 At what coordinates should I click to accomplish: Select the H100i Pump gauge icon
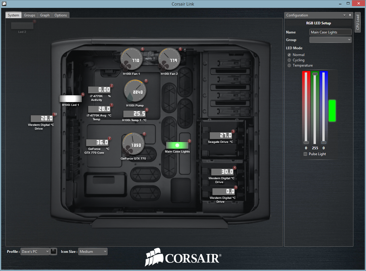pyautogui.click(x=135, y=91)
